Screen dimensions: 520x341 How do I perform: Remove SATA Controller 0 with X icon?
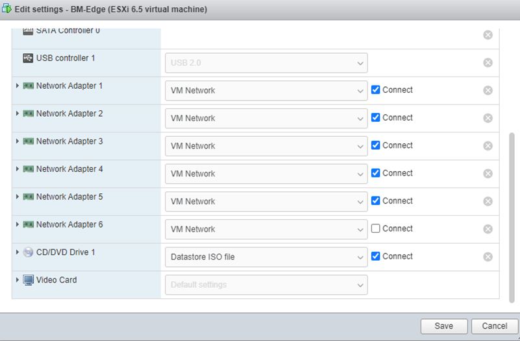coord(488,35)
